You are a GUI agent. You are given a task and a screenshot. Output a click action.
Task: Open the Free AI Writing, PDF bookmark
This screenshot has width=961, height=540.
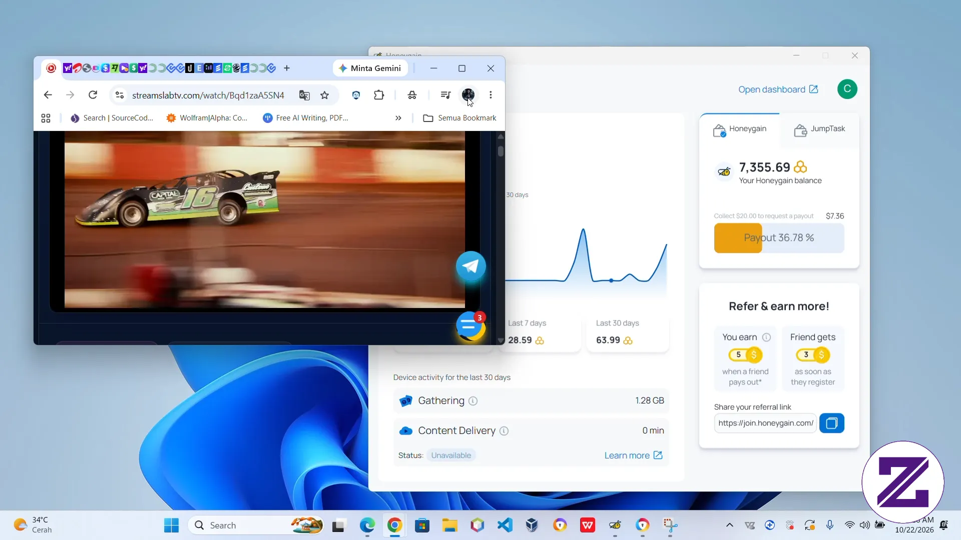306,118
